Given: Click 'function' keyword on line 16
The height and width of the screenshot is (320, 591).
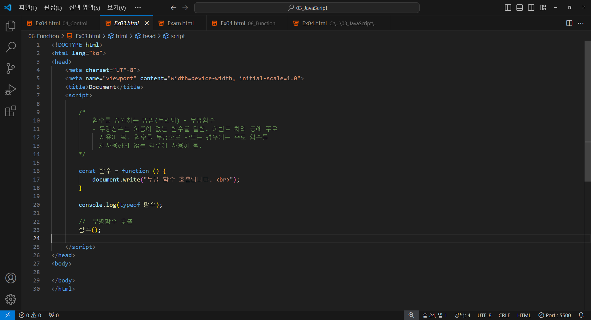Looking at the screenshot, I should coord(135,171).
